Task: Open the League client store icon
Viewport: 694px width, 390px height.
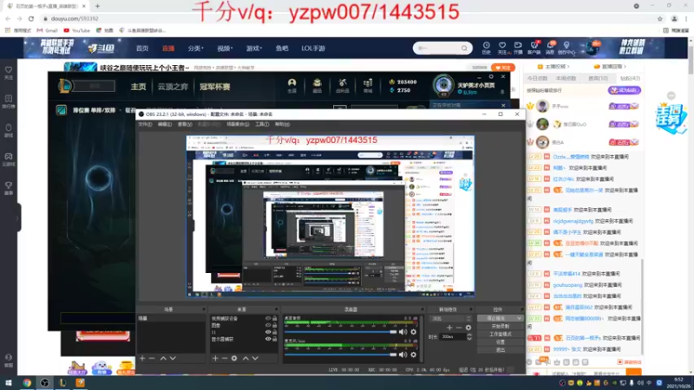Action: (368, 85)
